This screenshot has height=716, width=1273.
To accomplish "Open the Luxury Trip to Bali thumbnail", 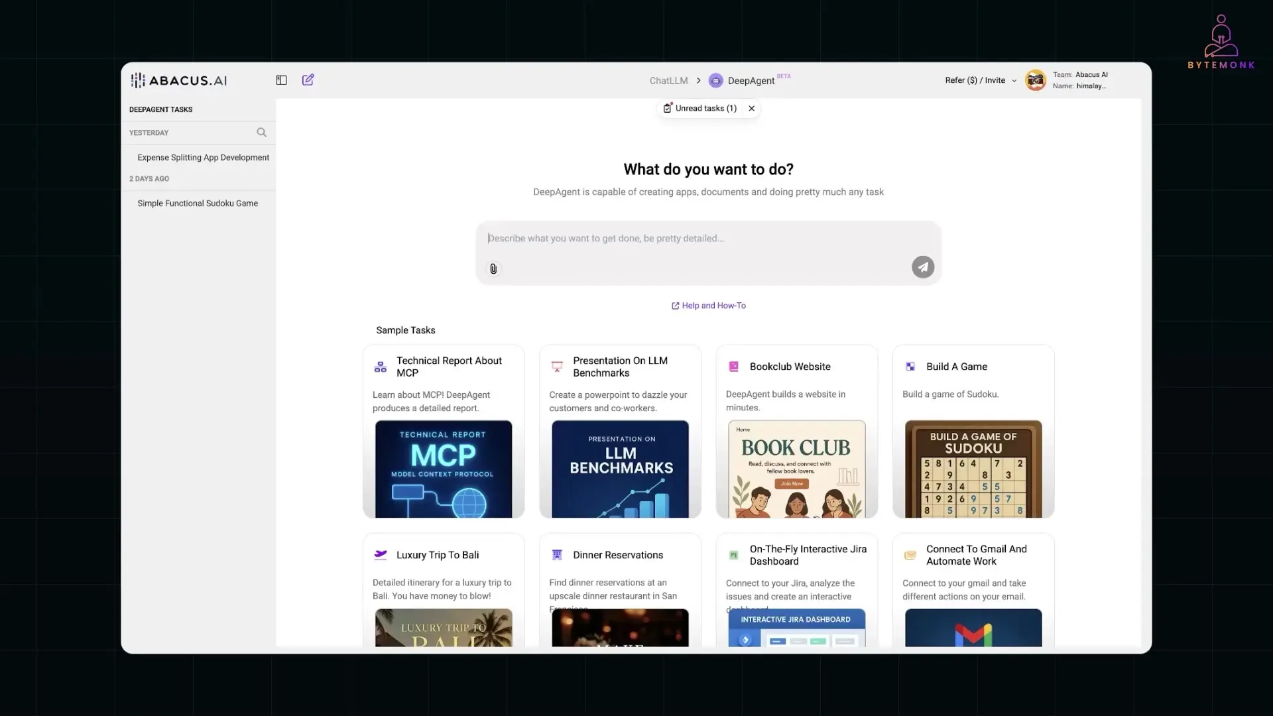I will click(x=444, y=627).
